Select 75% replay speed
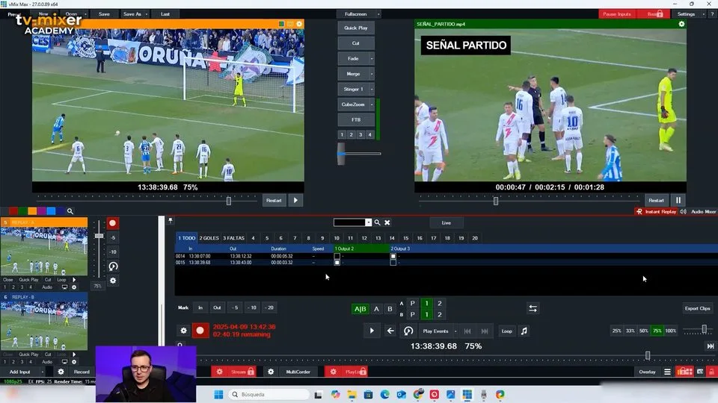Image resolution: width=718 pixels, height=403 pixels. (x=657, y=331)
